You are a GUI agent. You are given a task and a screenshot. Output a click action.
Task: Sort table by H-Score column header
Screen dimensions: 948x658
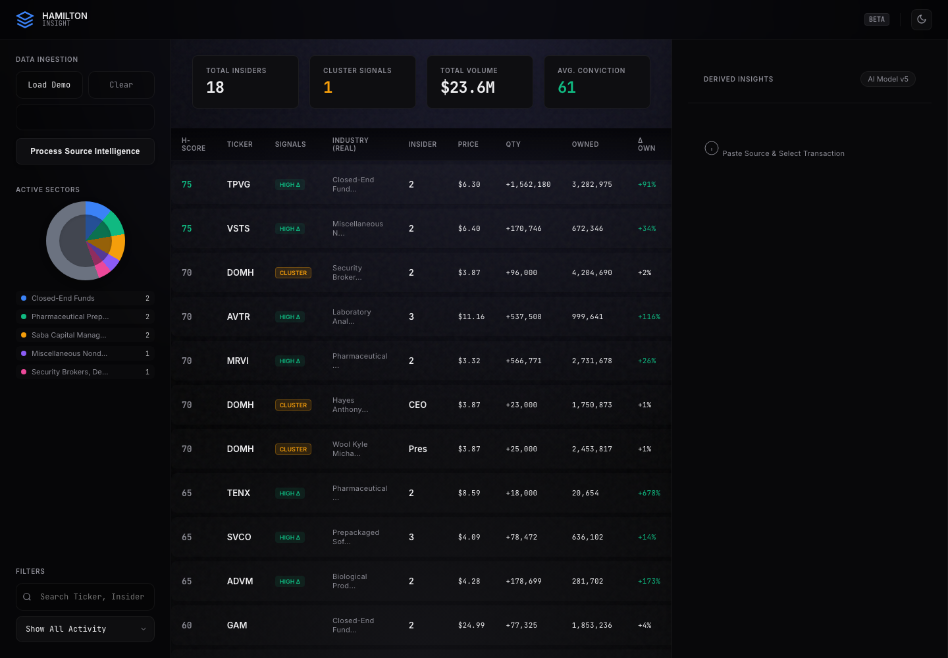(194, 144)
